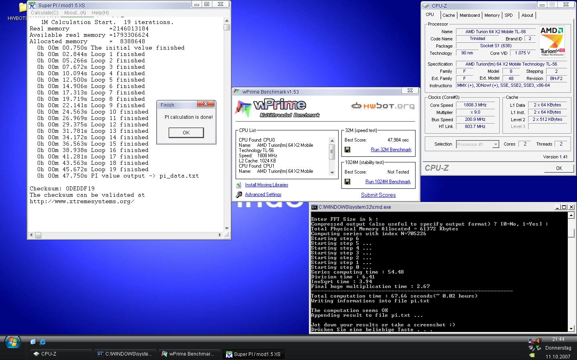
Task: Click the Super PI title bar icon
Action: tap(32, 5)
